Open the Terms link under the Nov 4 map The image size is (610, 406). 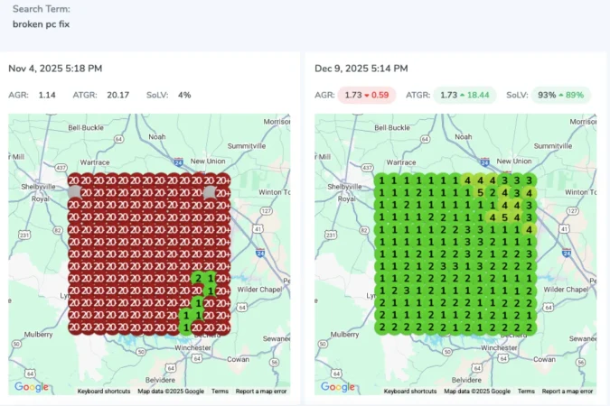(220, 392)
